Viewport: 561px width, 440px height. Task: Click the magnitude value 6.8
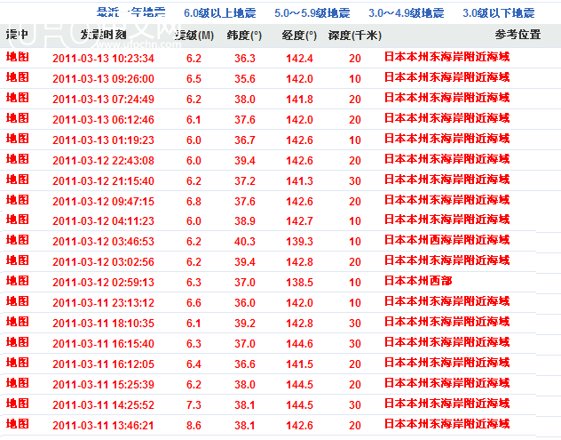point(194,202)
